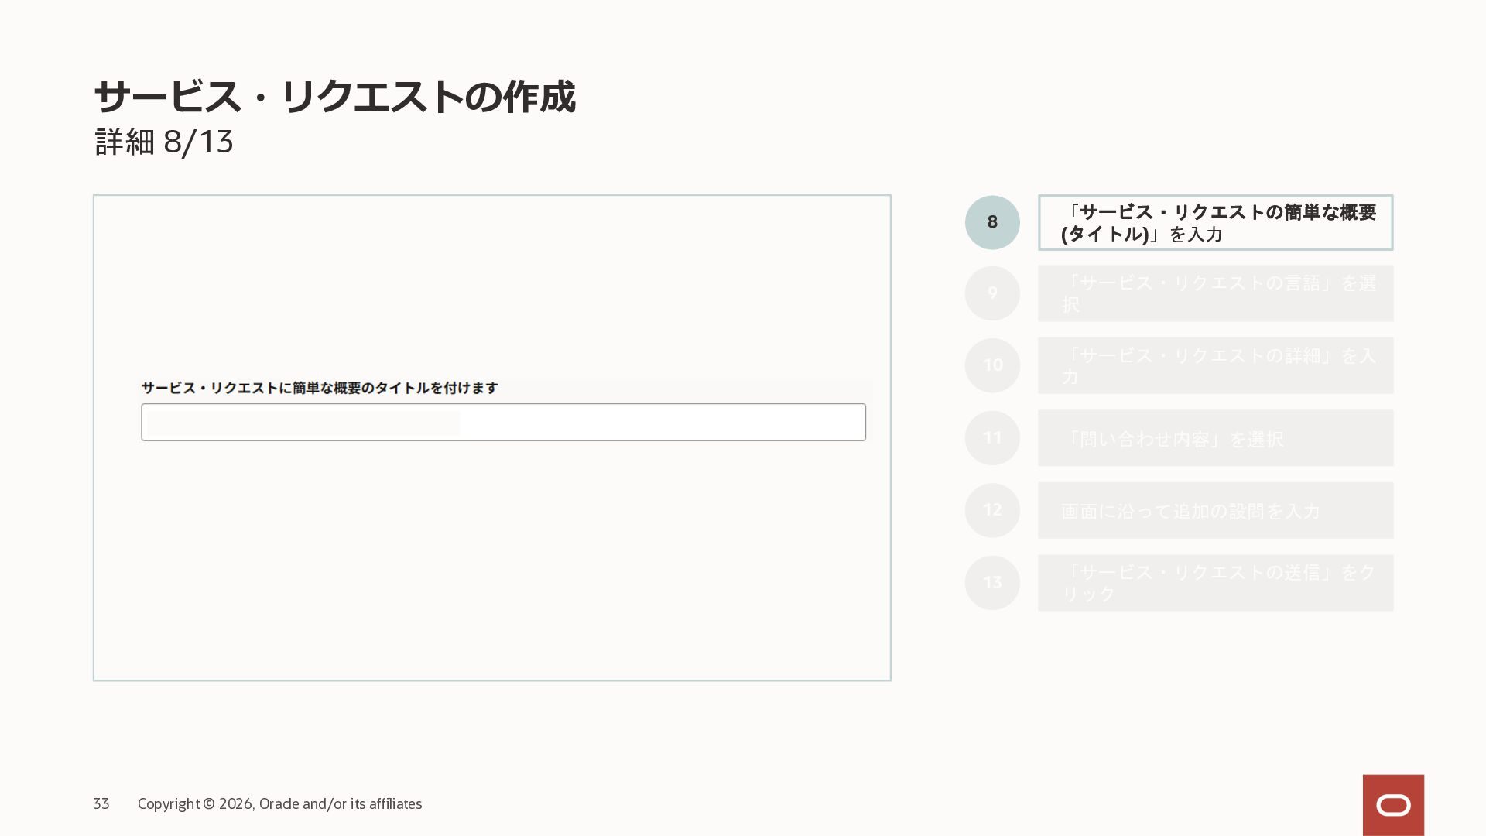Click the Oracle copyright footer text

pos(279,803)
